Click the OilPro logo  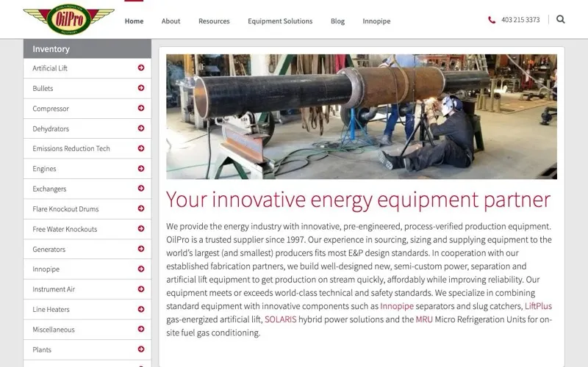click(68, 20)
